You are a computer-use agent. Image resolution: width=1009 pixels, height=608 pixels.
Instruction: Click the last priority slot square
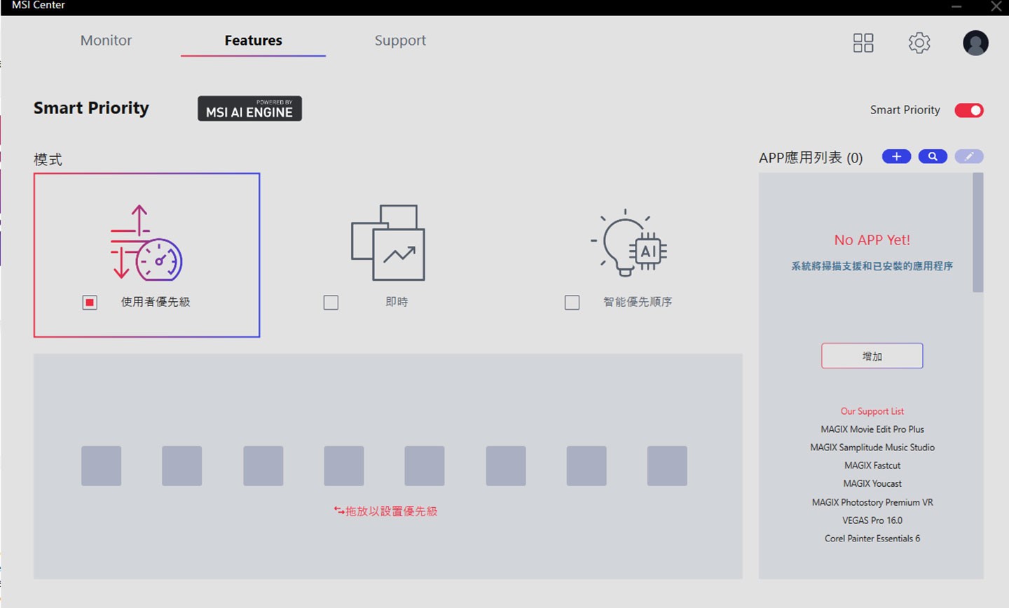click(x=667, y=466)
